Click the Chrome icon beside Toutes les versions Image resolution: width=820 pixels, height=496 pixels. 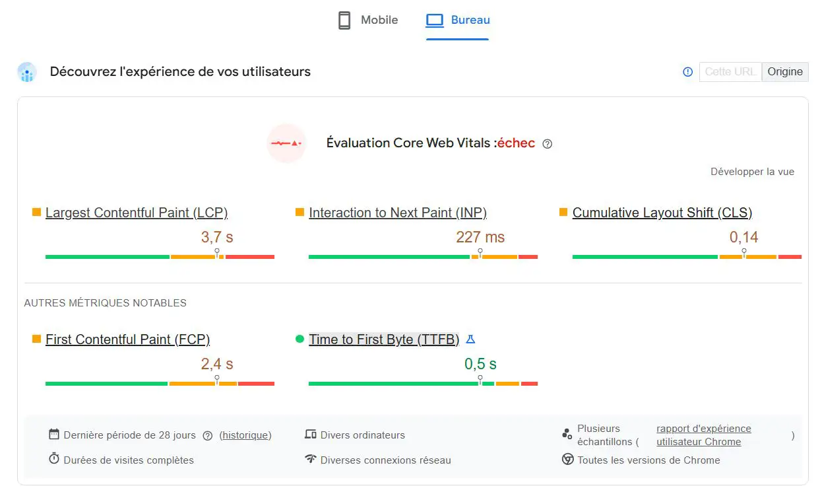pos(567,460)
